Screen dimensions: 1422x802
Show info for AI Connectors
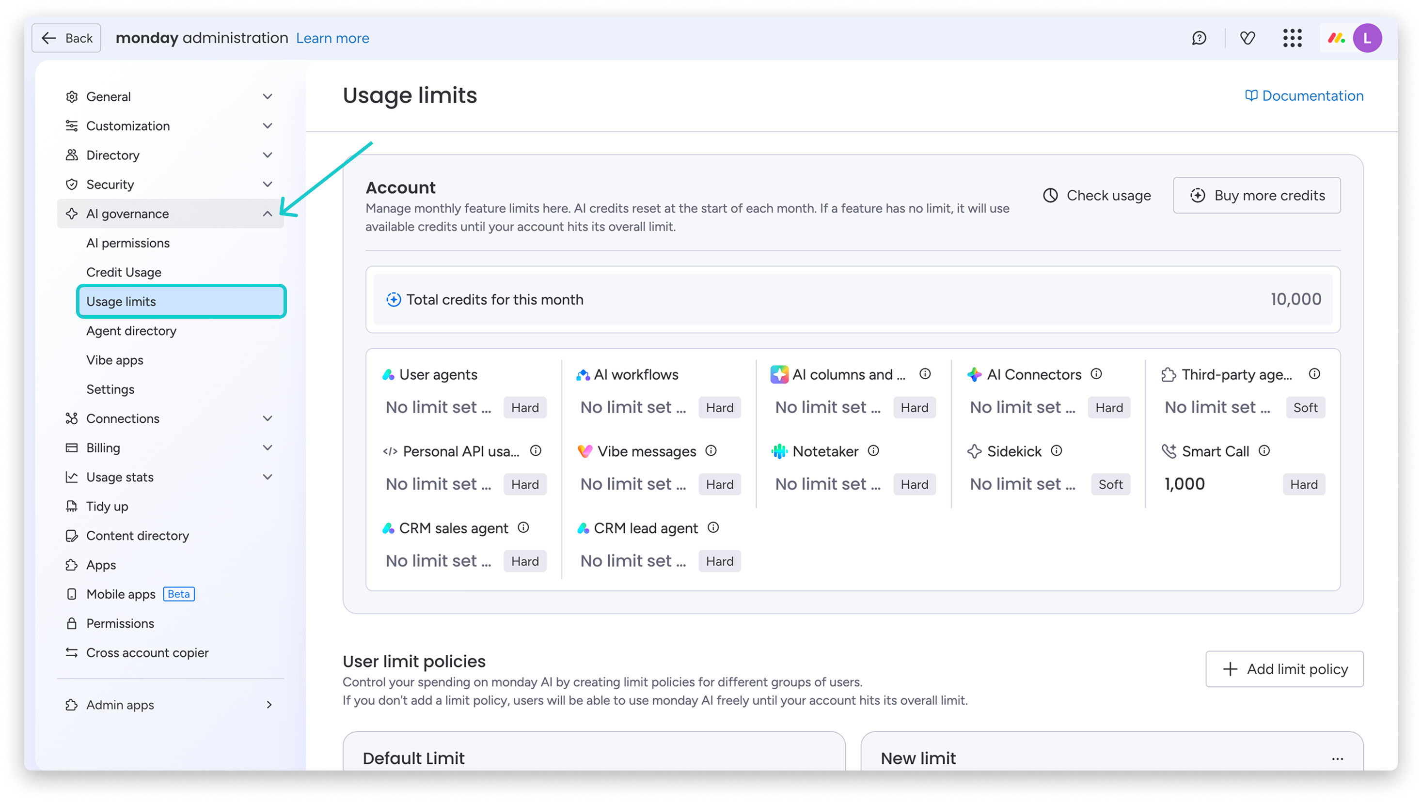(x=1096, y=374)
